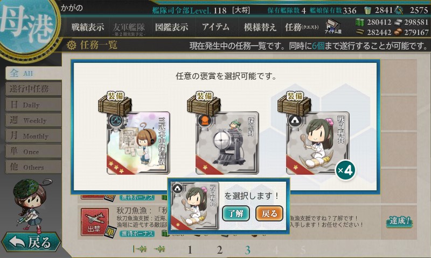Image resolution: width=431 pixels, height=258 pixels.
Task: Go to quest page 1
Action: click(x=190, y=250)
